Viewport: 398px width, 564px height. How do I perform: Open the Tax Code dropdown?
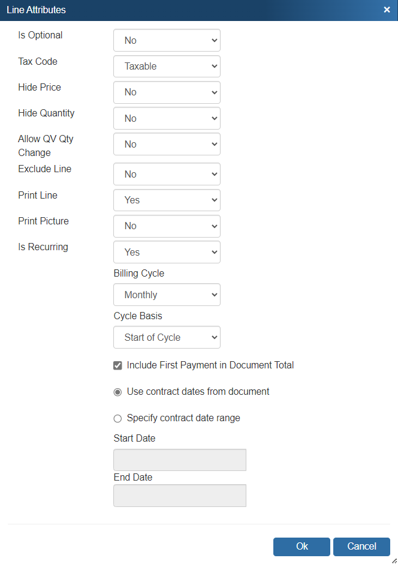[167, 66]
